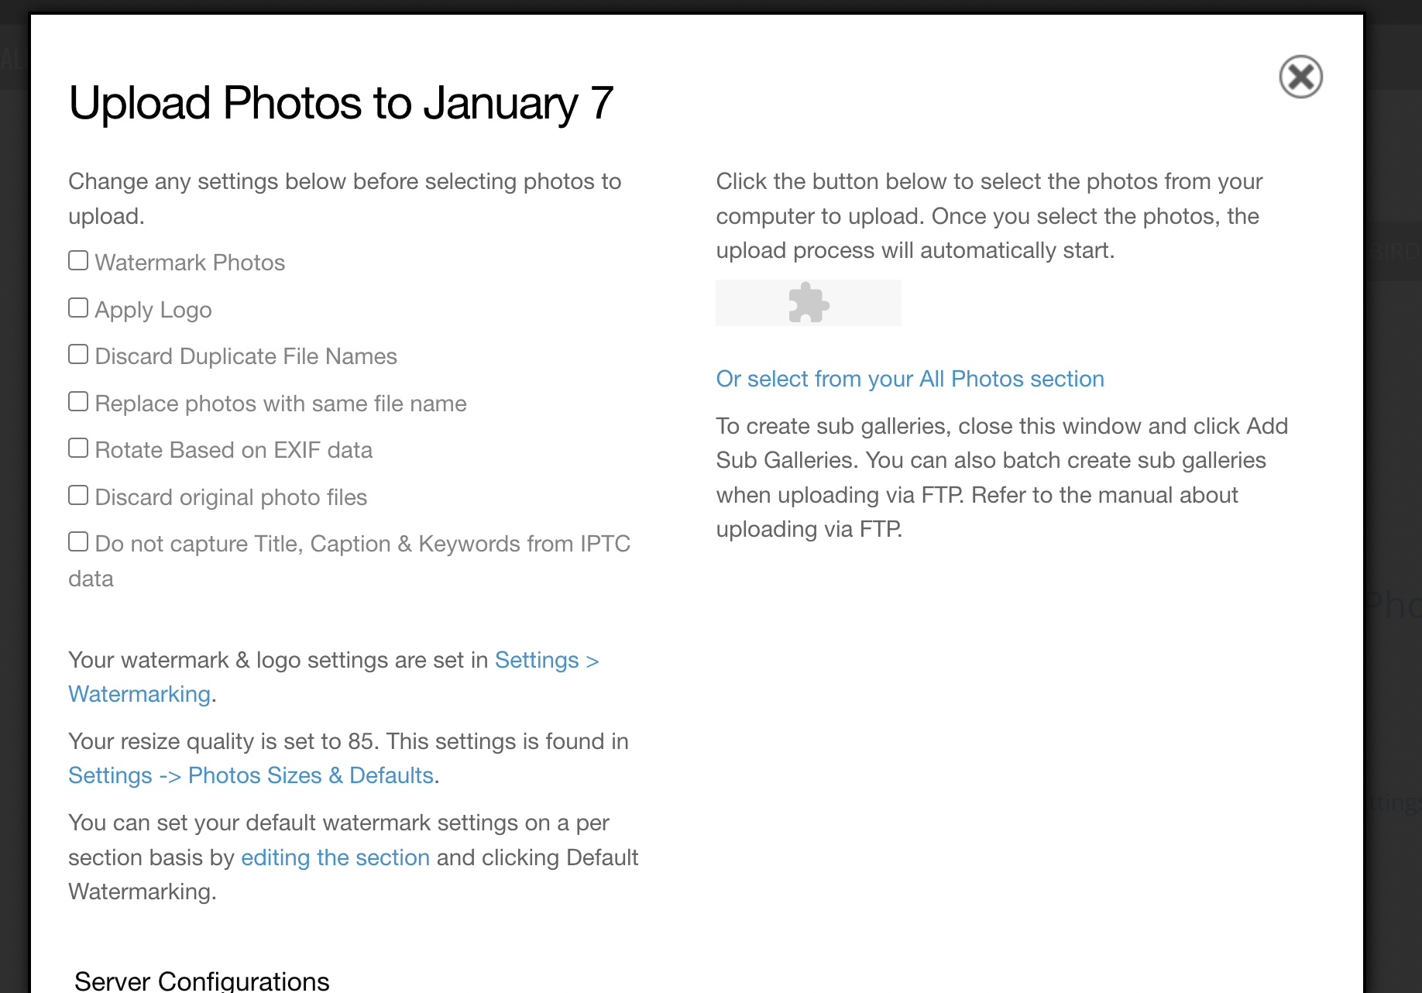Click the 'Upload Photos to January 7' title
Image resolution: width=1422 pixels, height=993 pixels.
coord(341,103)
